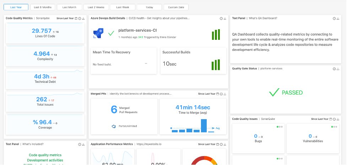Click the Development activities green text
This screenshot has height=165, width=347.
point(45,160)
